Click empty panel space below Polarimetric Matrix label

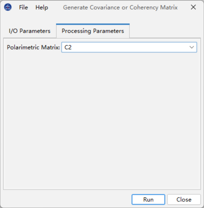pos(33,69)
